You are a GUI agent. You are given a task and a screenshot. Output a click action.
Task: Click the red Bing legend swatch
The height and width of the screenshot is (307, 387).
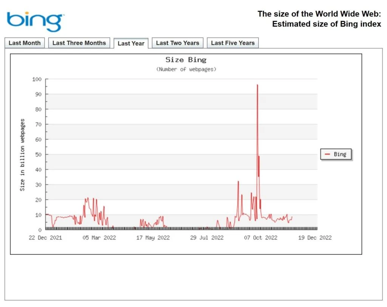point(327,154)
